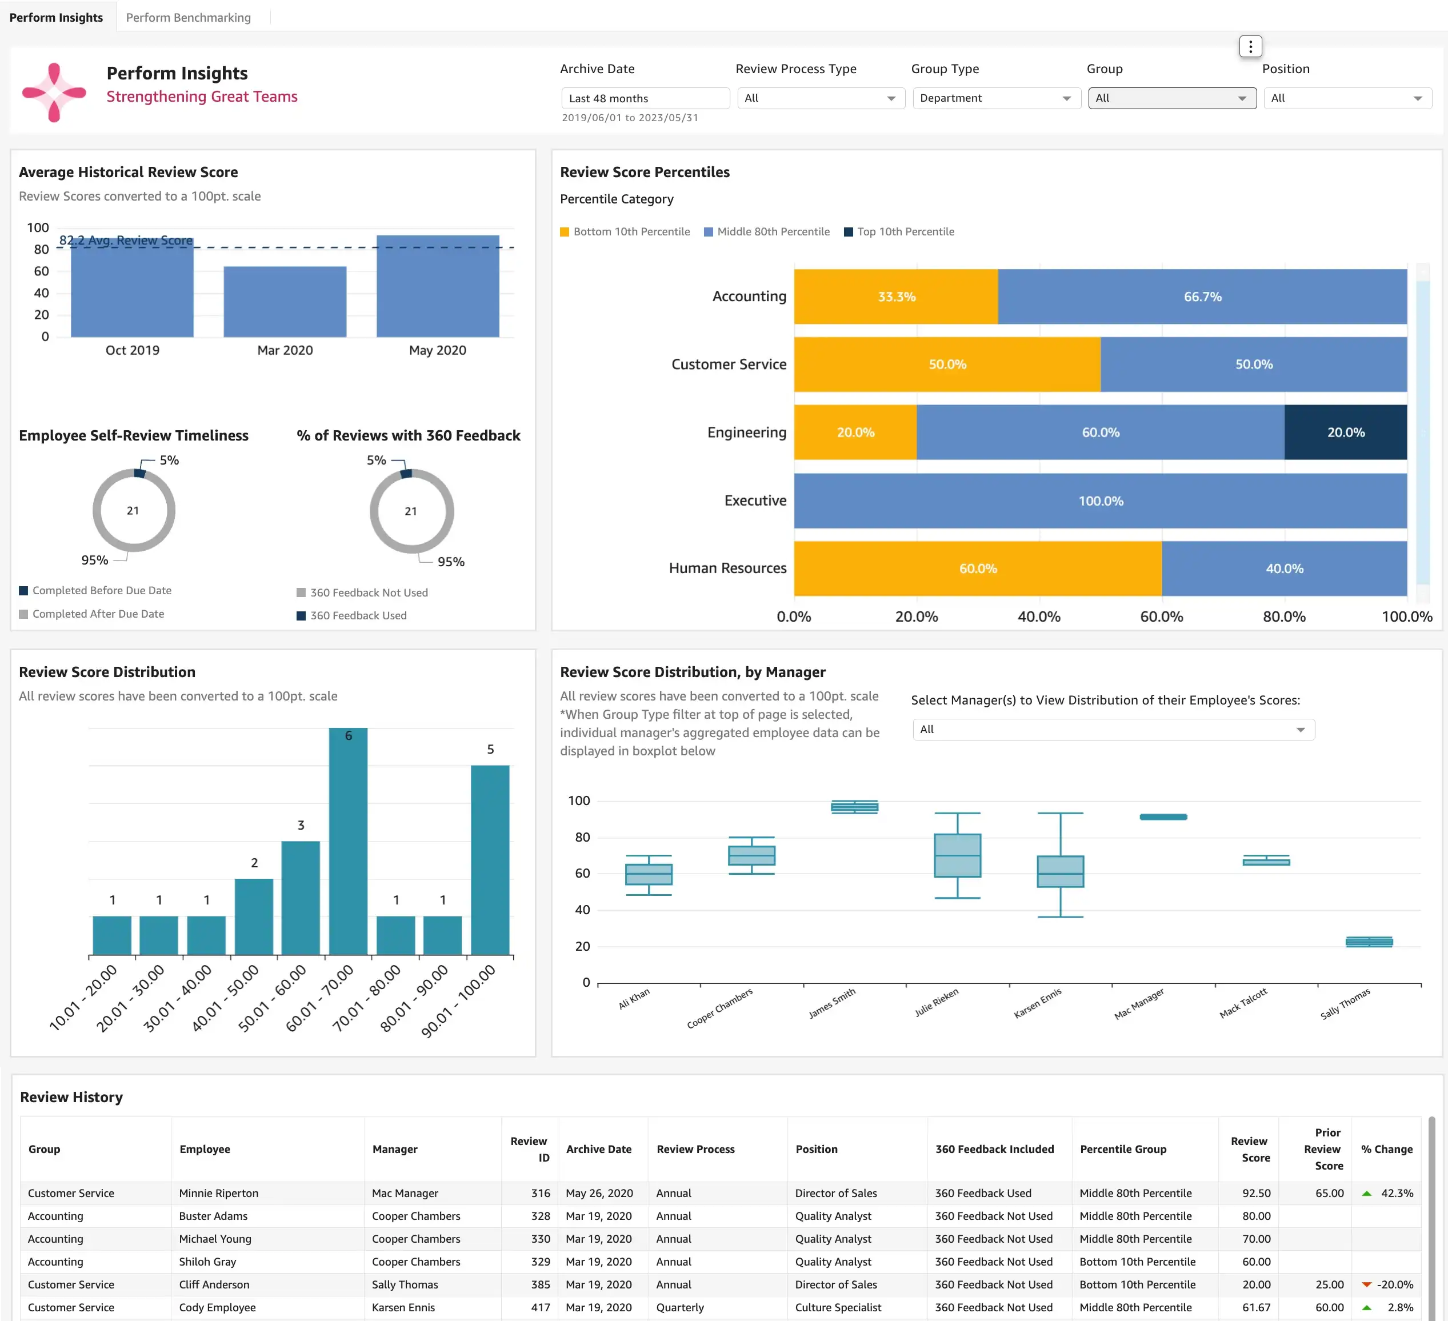Click the Last 48 months archive date filter
The width and height of the screenshot is (1448, 1321).
[644, 98]
